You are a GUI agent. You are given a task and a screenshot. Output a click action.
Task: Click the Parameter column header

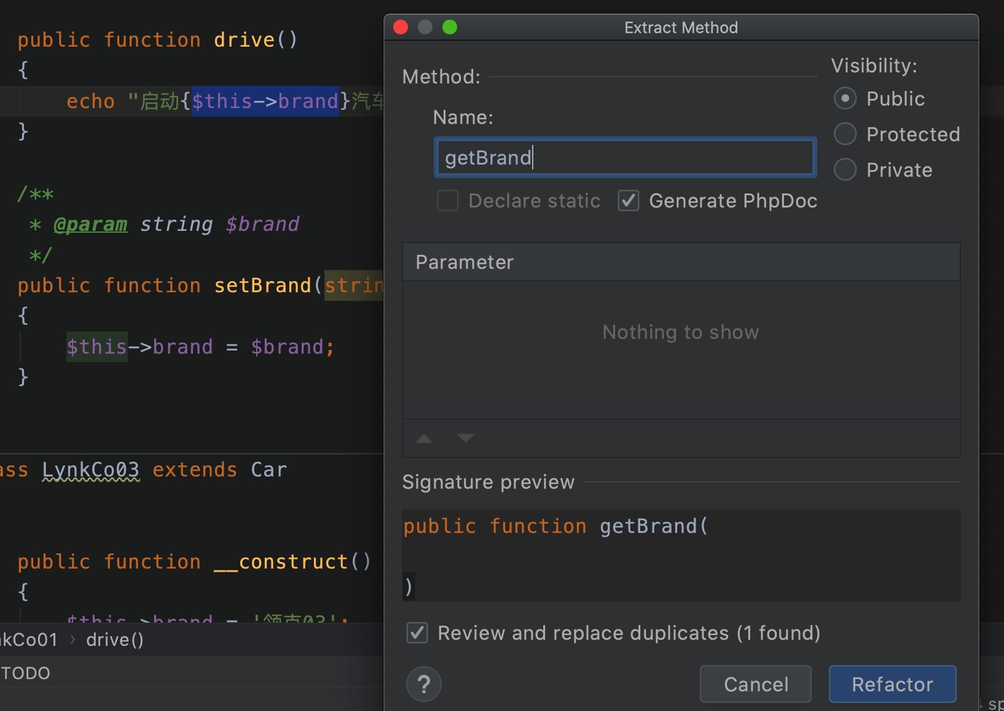click(681, 262)
